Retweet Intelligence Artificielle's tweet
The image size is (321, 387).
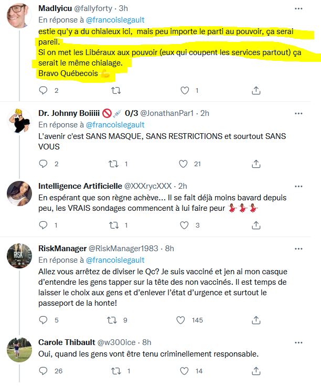click(x=115, y=225)
